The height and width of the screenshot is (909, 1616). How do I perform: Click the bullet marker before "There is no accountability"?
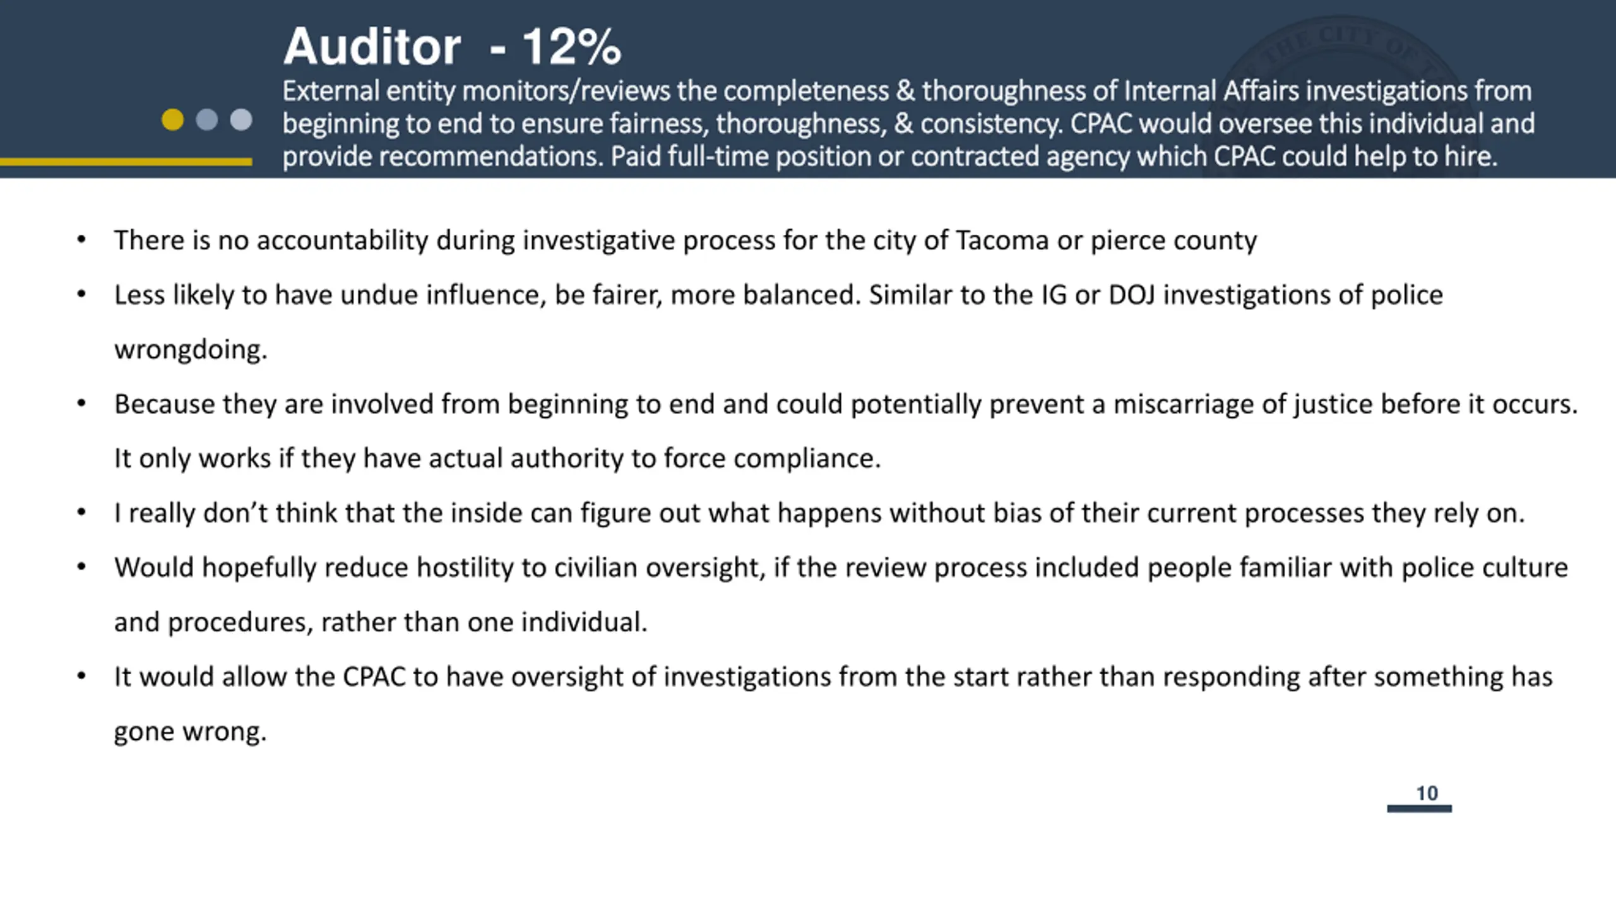tap(81, 240)
